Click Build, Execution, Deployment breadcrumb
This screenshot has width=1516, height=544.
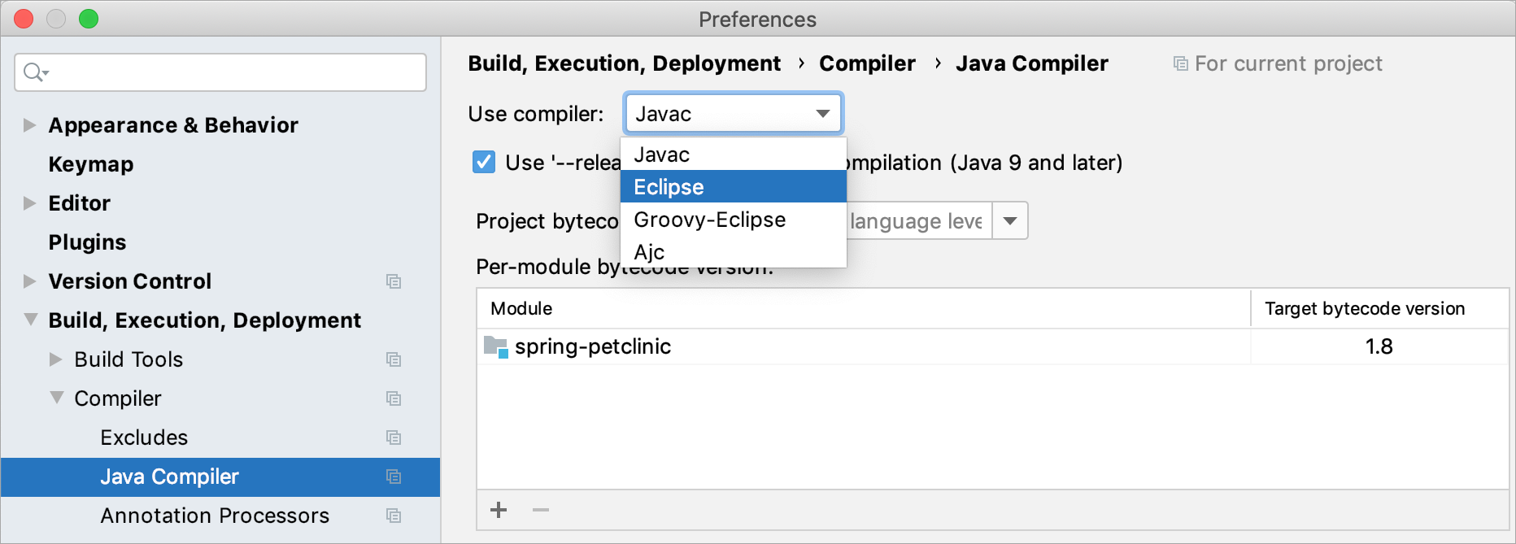(624, 63)
